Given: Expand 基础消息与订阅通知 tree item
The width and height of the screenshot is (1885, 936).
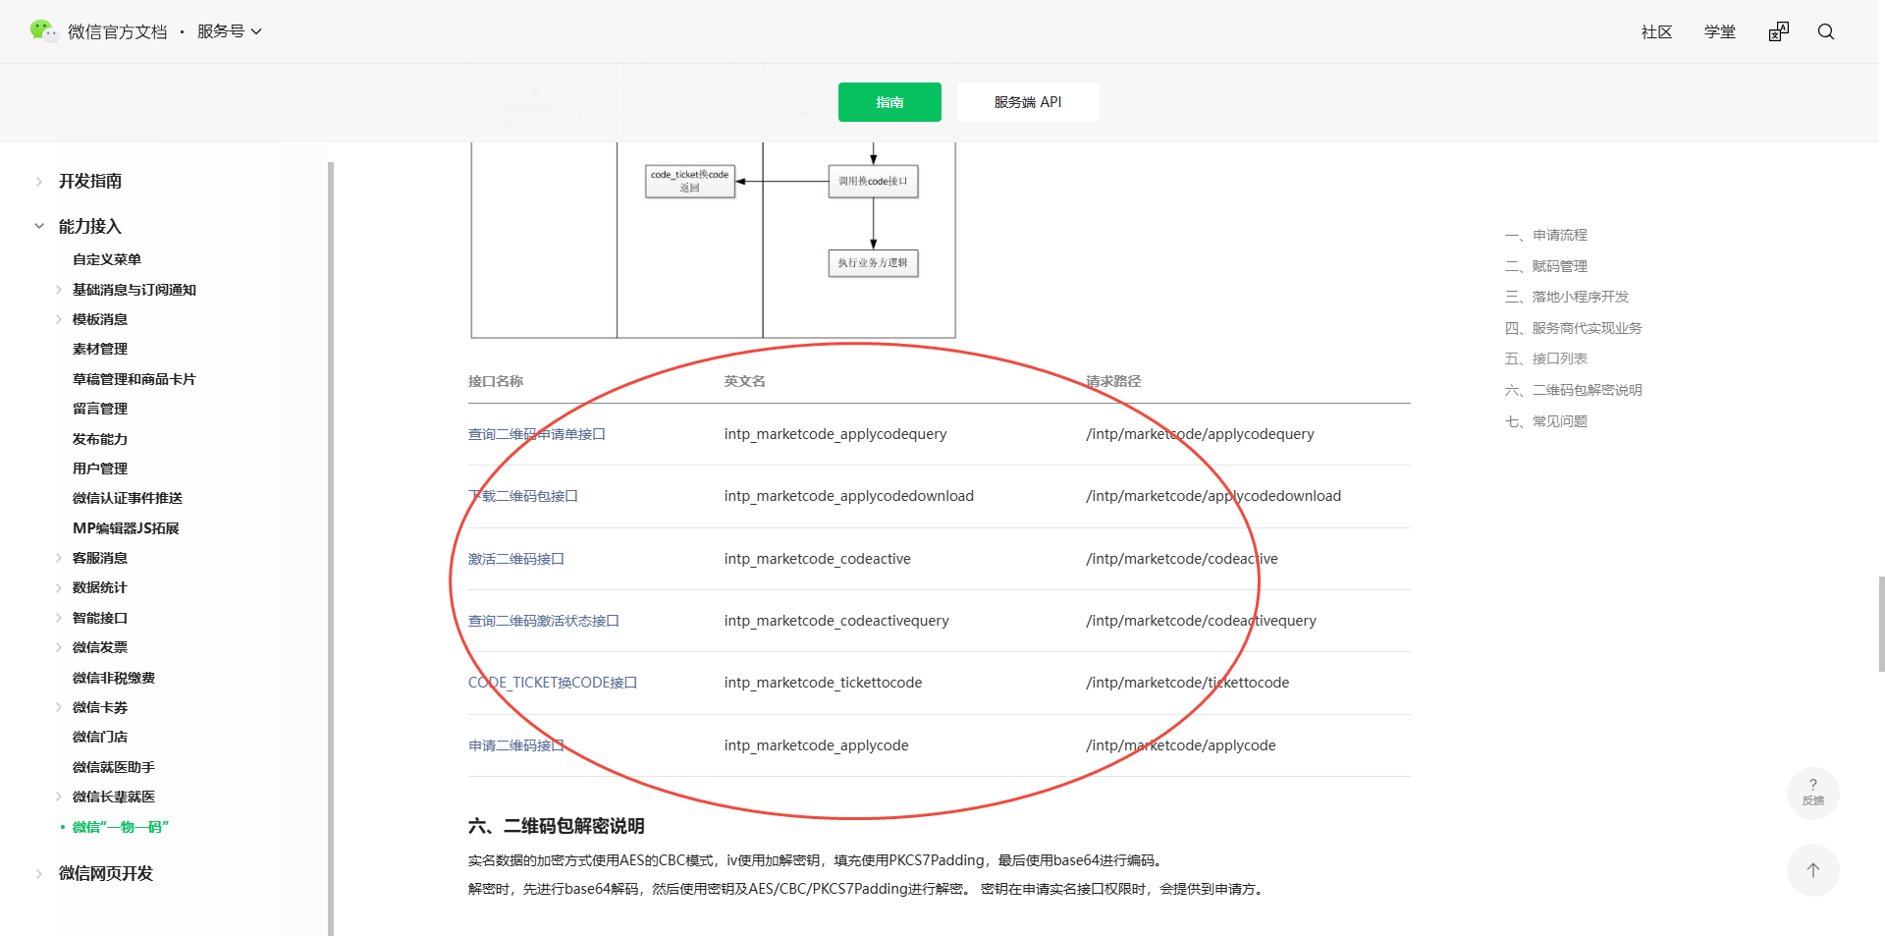Looking at the screenshot, I should (59, 290).
